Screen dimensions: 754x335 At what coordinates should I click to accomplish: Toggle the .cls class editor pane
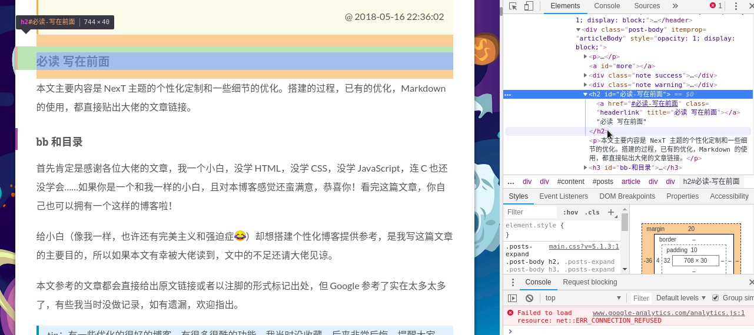[x=593, y=212]
